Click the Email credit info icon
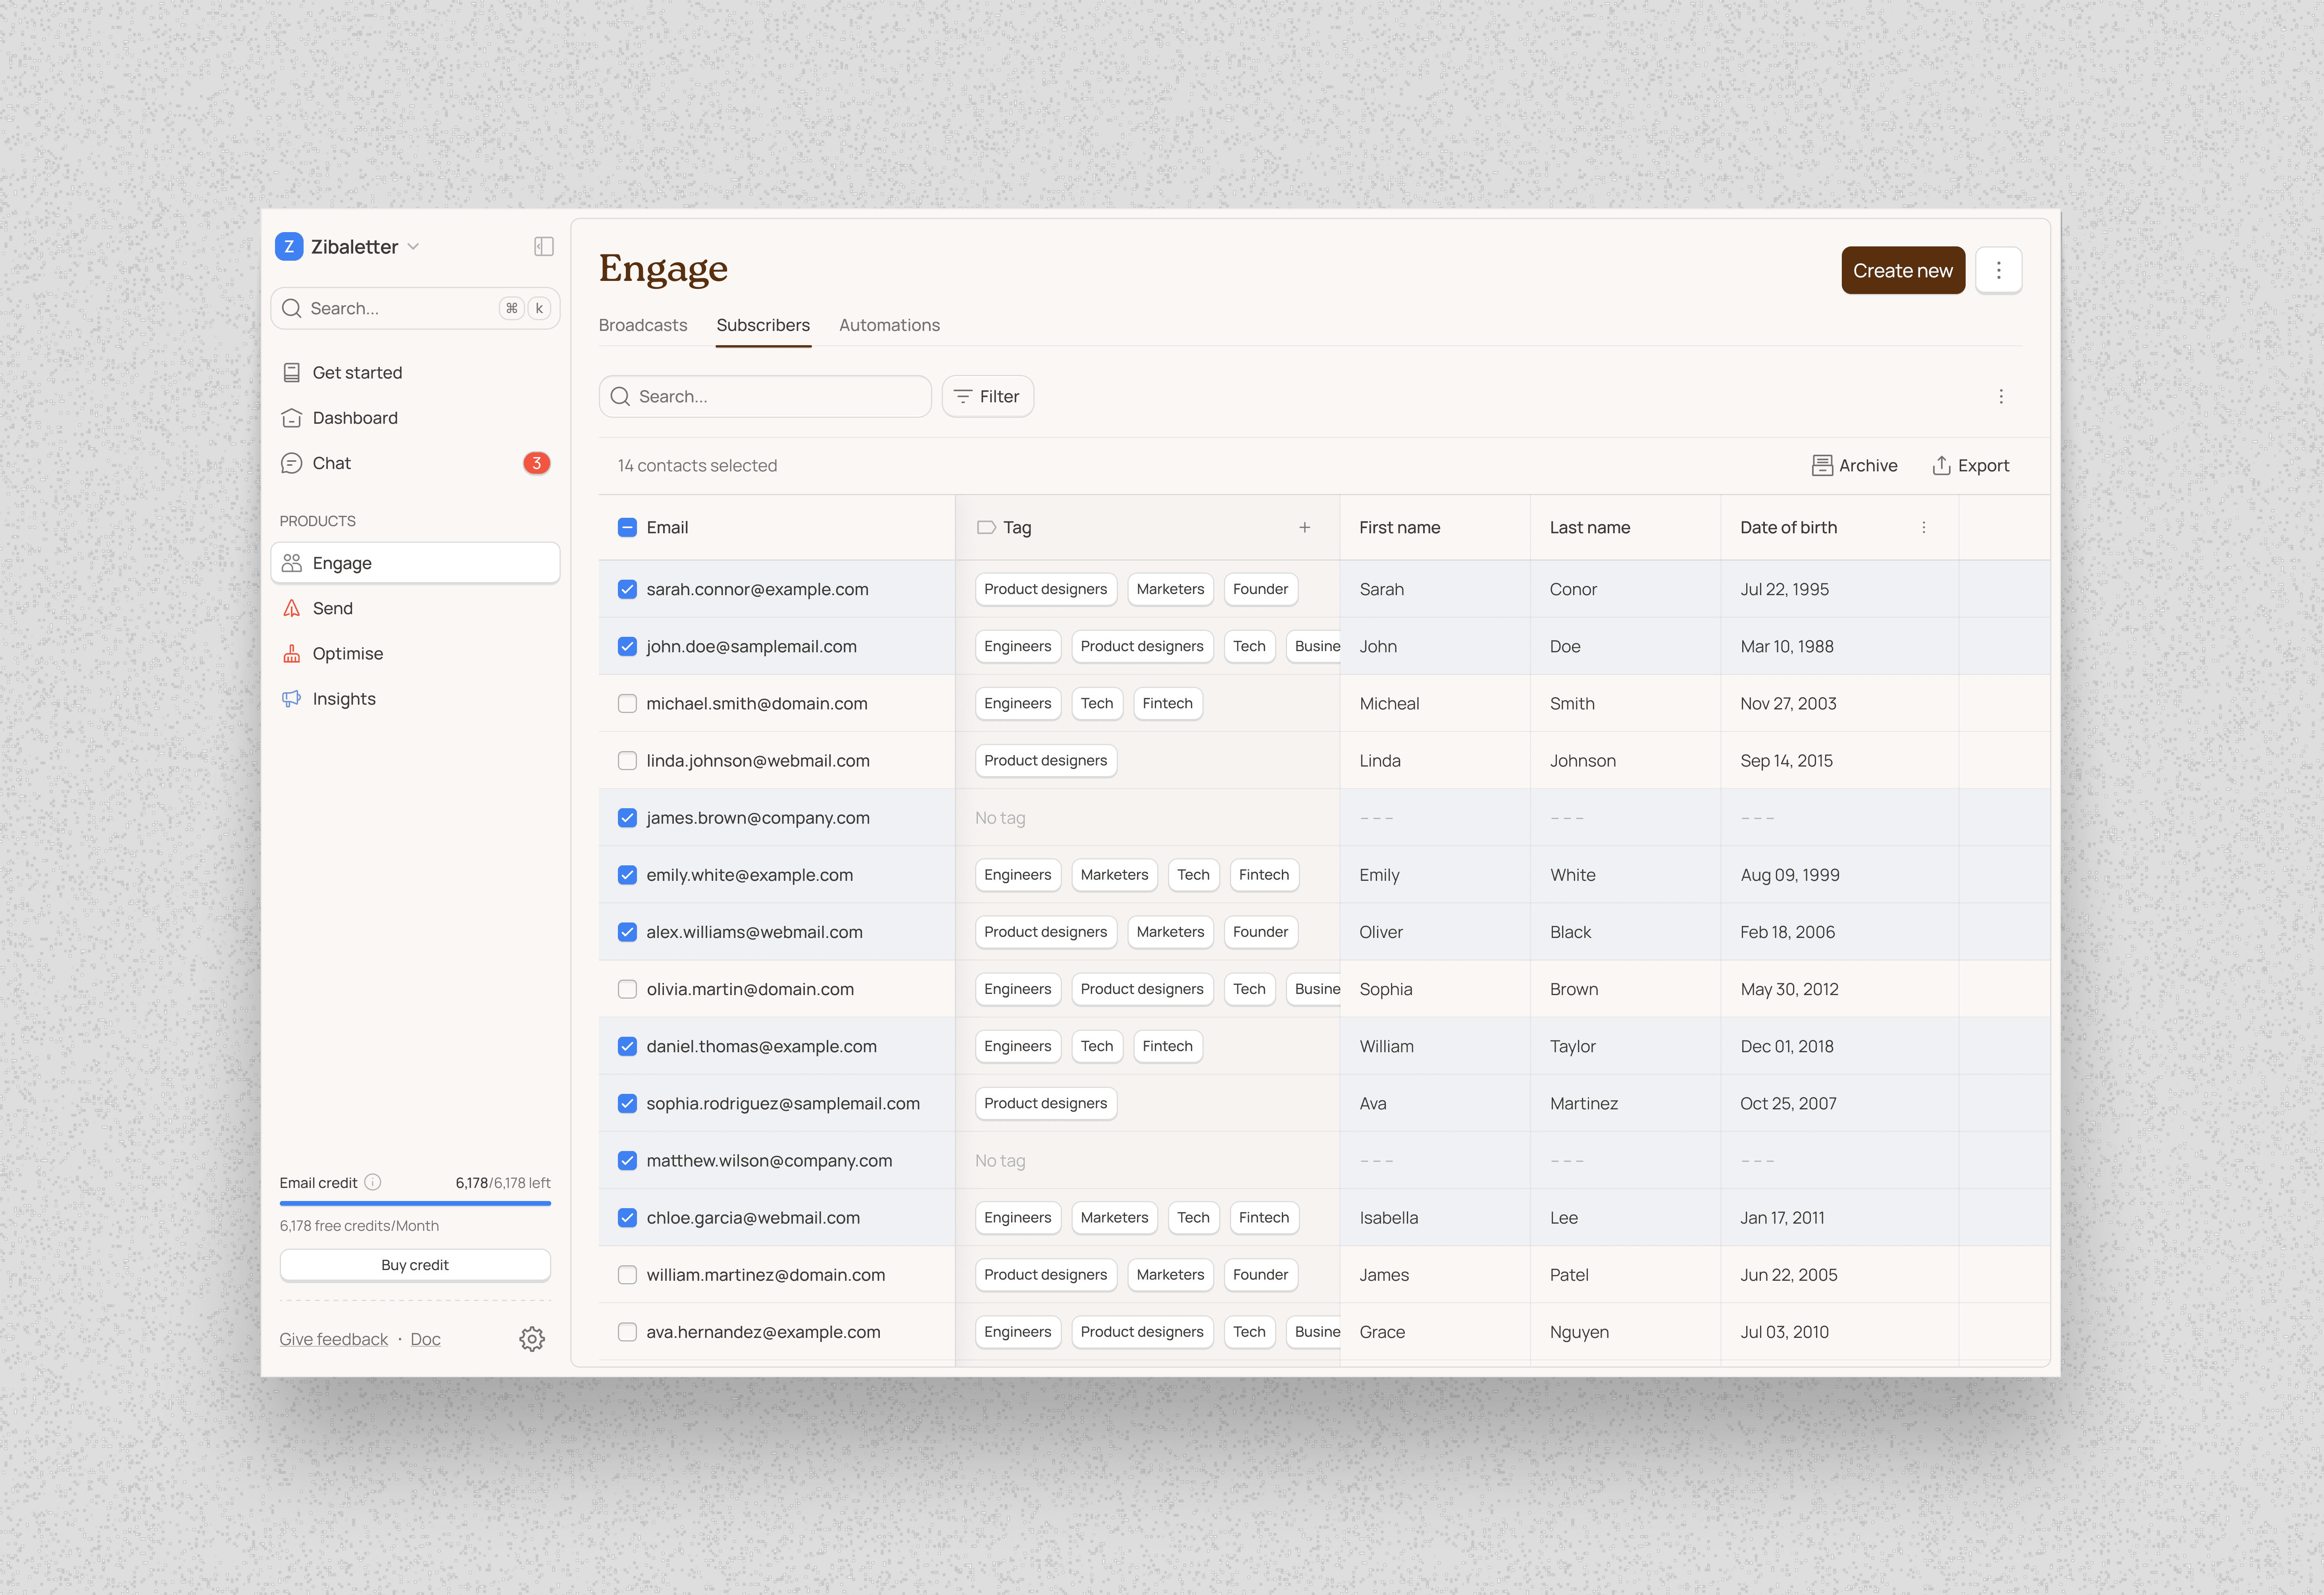Screen dimensions: 2324x1595 373,1182
